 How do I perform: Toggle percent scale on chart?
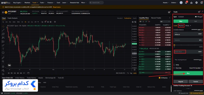coord(128,73)
